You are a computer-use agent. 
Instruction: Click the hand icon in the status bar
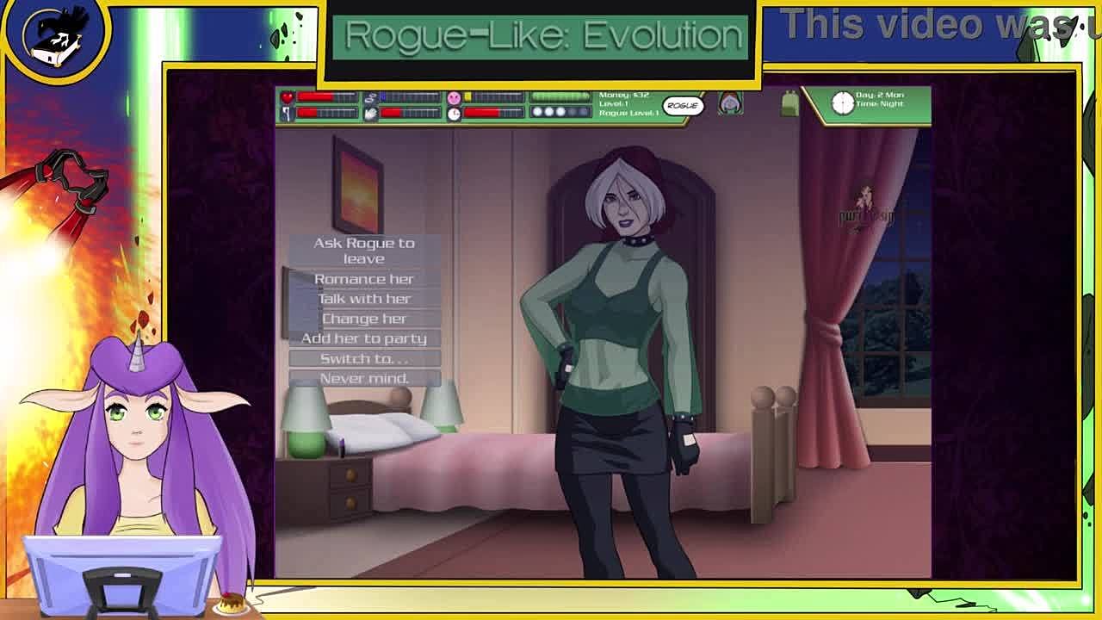pos(371,113)
